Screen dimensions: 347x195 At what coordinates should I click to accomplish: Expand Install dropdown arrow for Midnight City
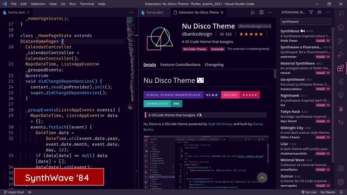coord(328,137)
